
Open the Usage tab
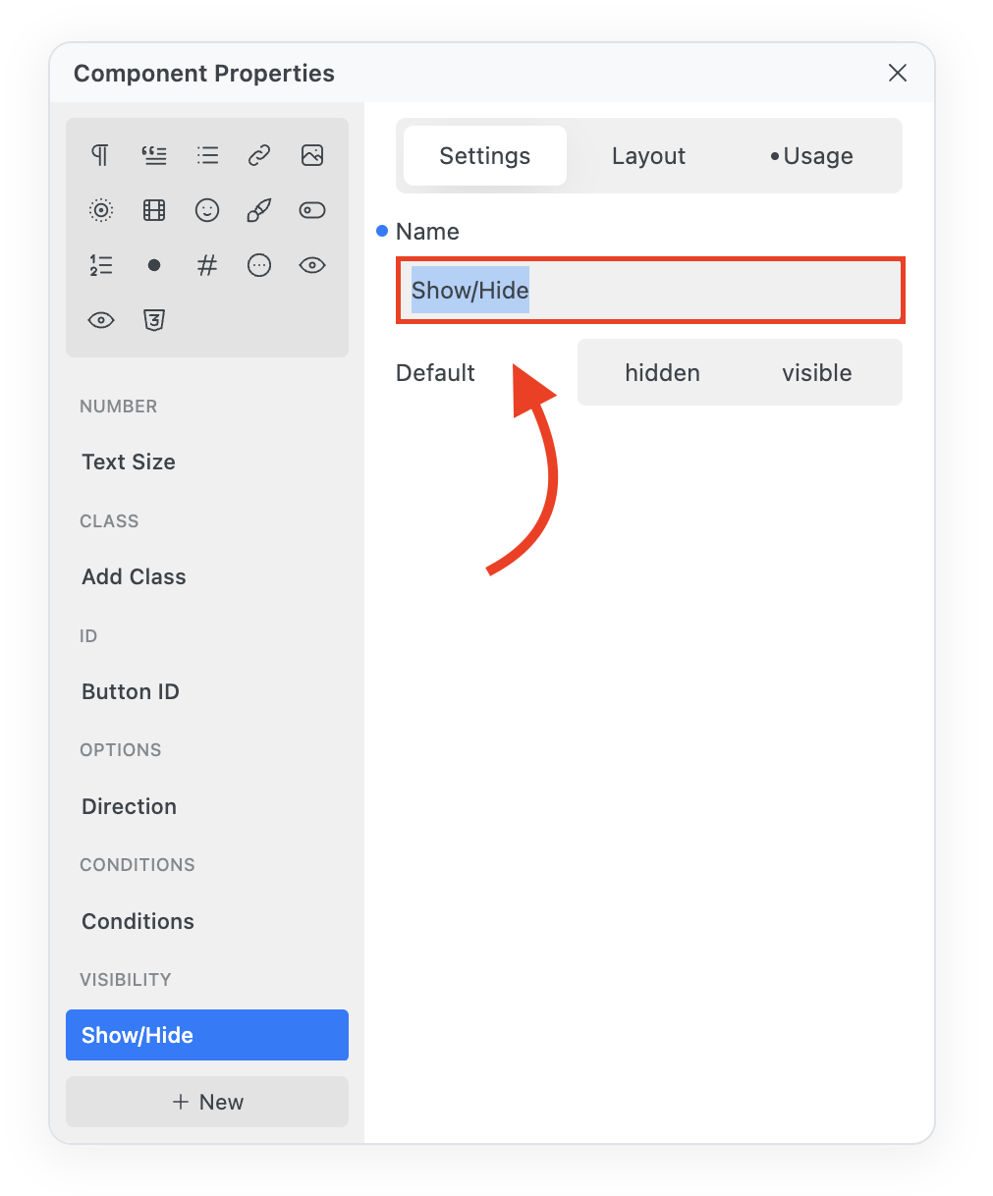[812, 156]
